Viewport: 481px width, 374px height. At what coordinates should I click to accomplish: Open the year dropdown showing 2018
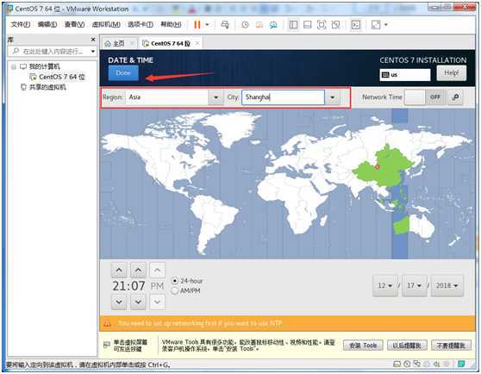[447, 286]
